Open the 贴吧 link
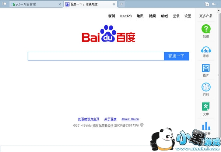Screen dimensions: 221x152 coord(164,16)
